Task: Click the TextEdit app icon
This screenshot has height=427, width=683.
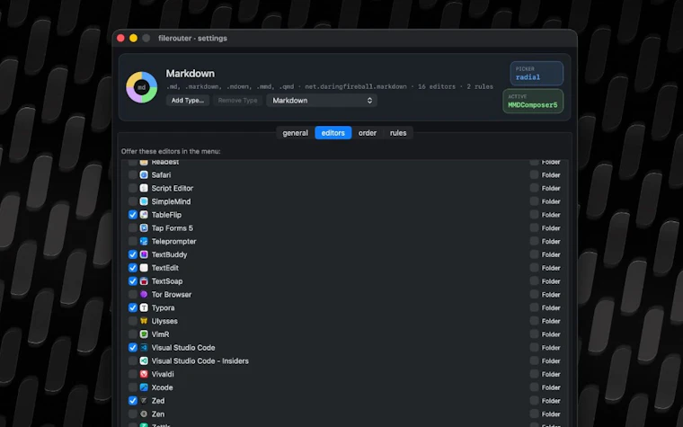Action: click(144, 268)
